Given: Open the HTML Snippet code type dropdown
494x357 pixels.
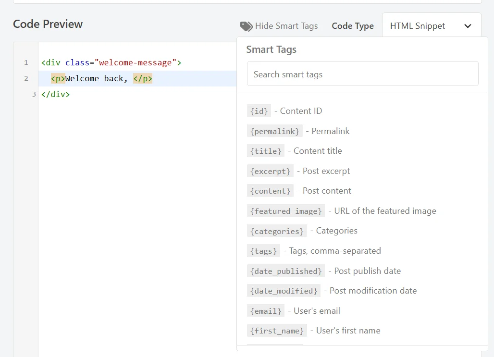Looking at the screenshot, I should click(x=432, y=26).
